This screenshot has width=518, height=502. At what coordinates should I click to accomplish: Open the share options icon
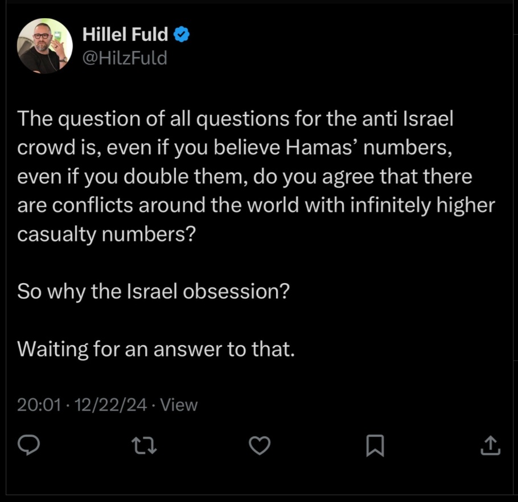pos(490,446)
